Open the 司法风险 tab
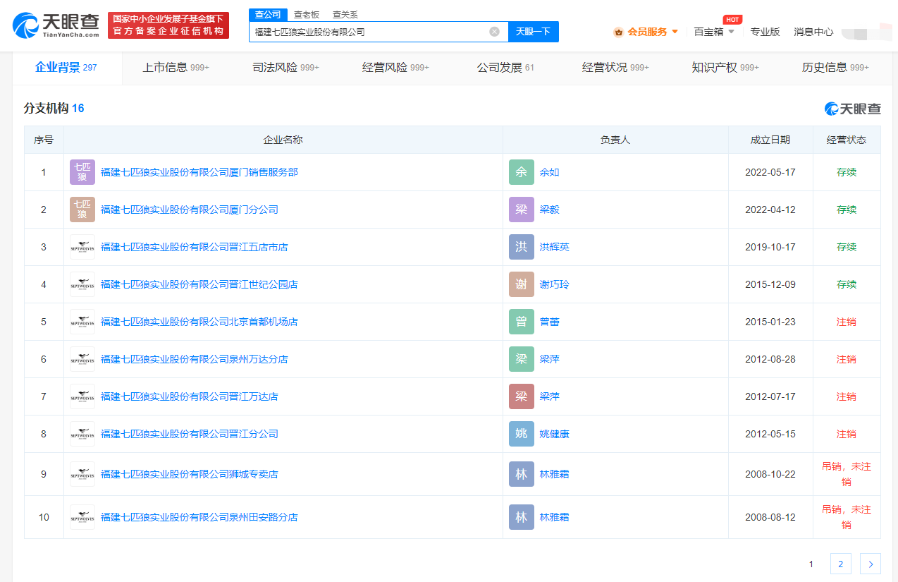The height and width of the screenshot is (582, 898). tap(286, 68)
